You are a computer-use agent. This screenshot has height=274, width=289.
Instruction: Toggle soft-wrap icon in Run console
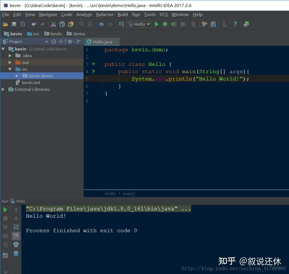16,227
